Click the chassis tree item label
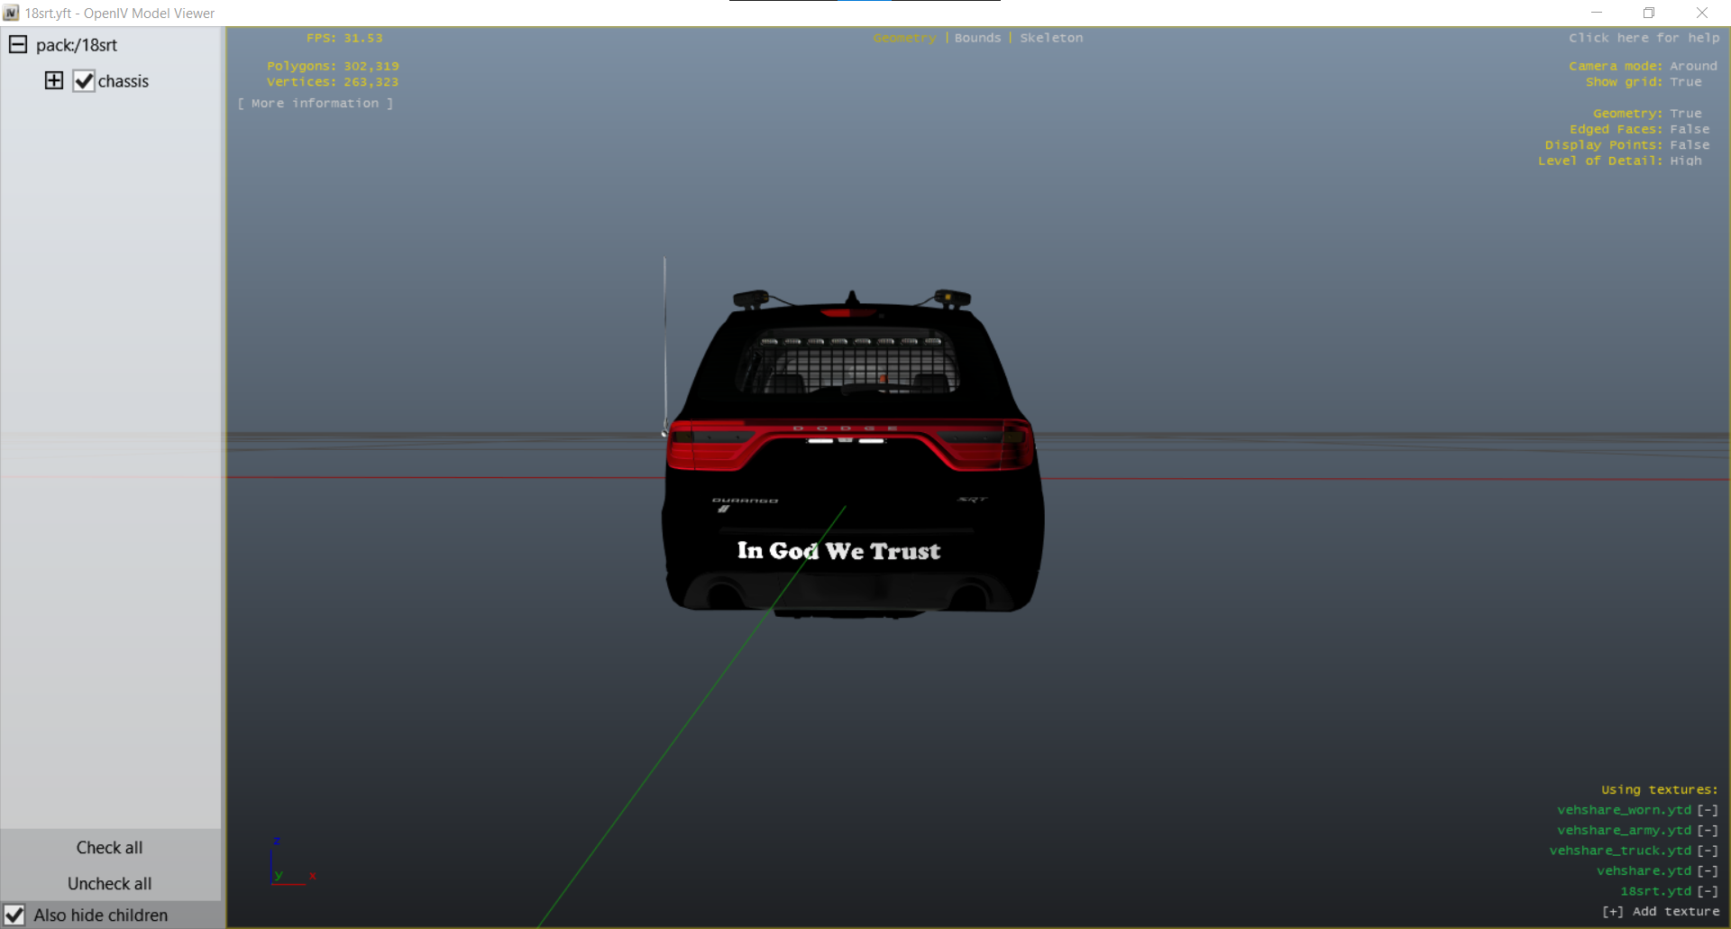This screenshot has width=1731, height=929. coord(124,81)
